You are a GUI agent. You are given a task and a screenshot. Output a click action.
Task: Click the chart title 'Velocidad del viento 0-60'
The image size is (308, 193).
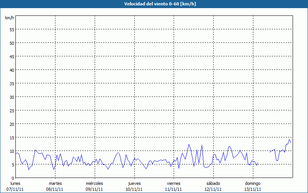click(154, 4)
